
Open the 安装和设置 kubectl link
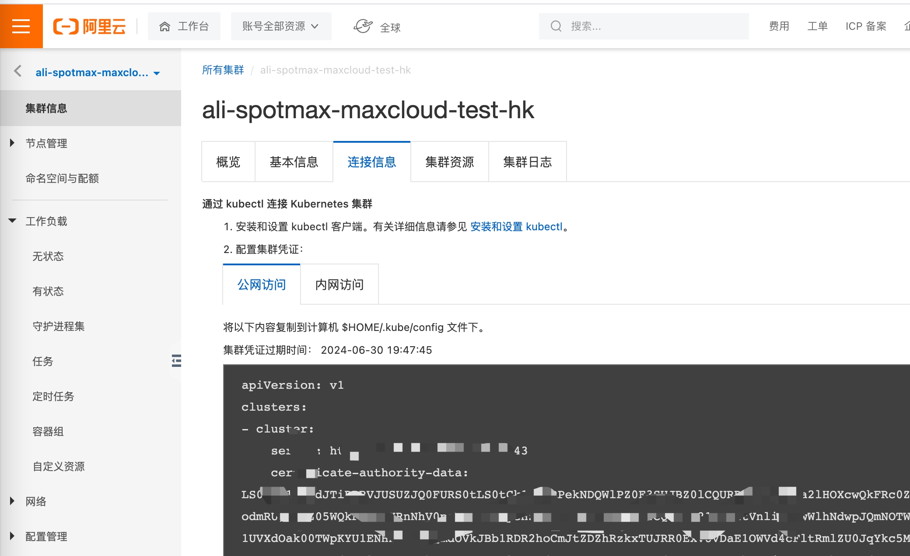[516, 227]
